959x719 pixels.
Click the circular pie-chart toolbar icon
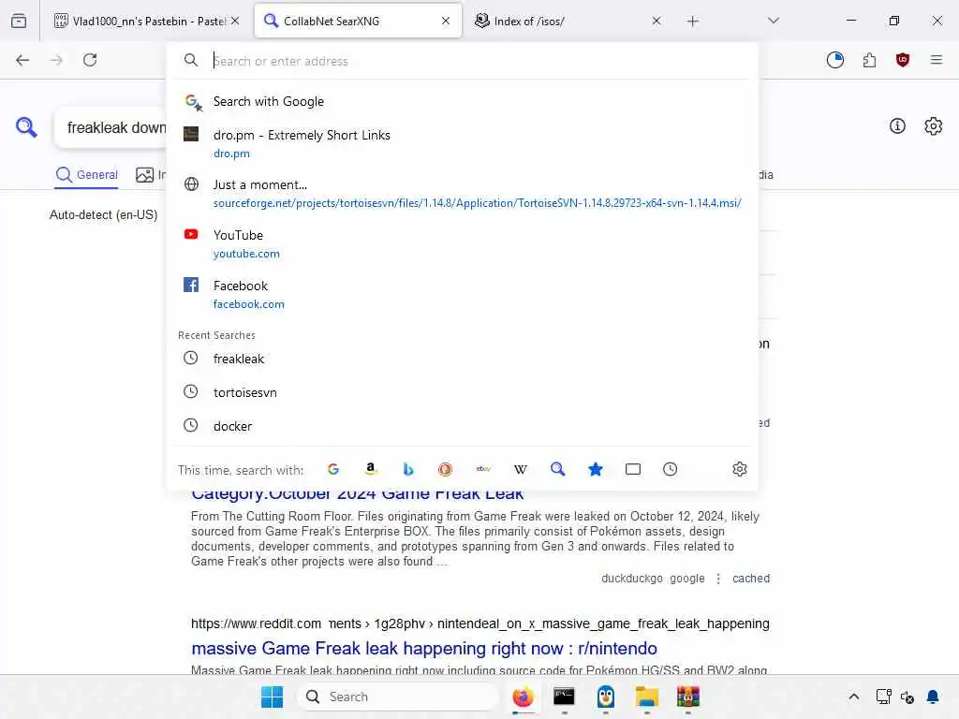click(x=834, y=60)
